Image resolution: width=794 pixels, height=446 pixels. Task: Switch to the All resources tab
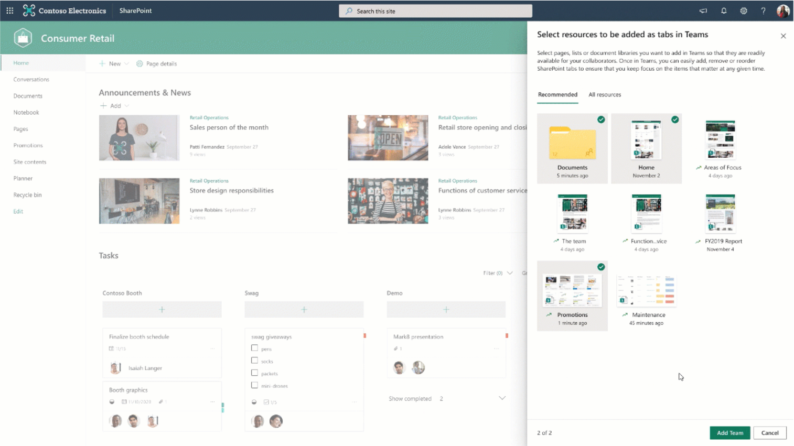click(x=605, y=95)
